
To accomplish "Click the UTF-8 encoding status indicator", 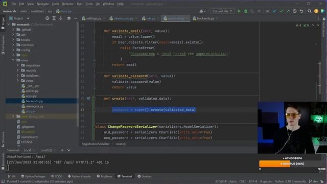I will click(253, 181).
